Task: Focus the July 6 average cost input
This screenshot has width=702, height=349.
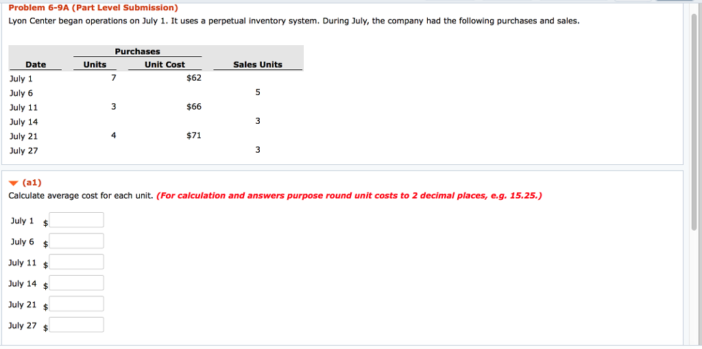Action: (x=76, y=241)
